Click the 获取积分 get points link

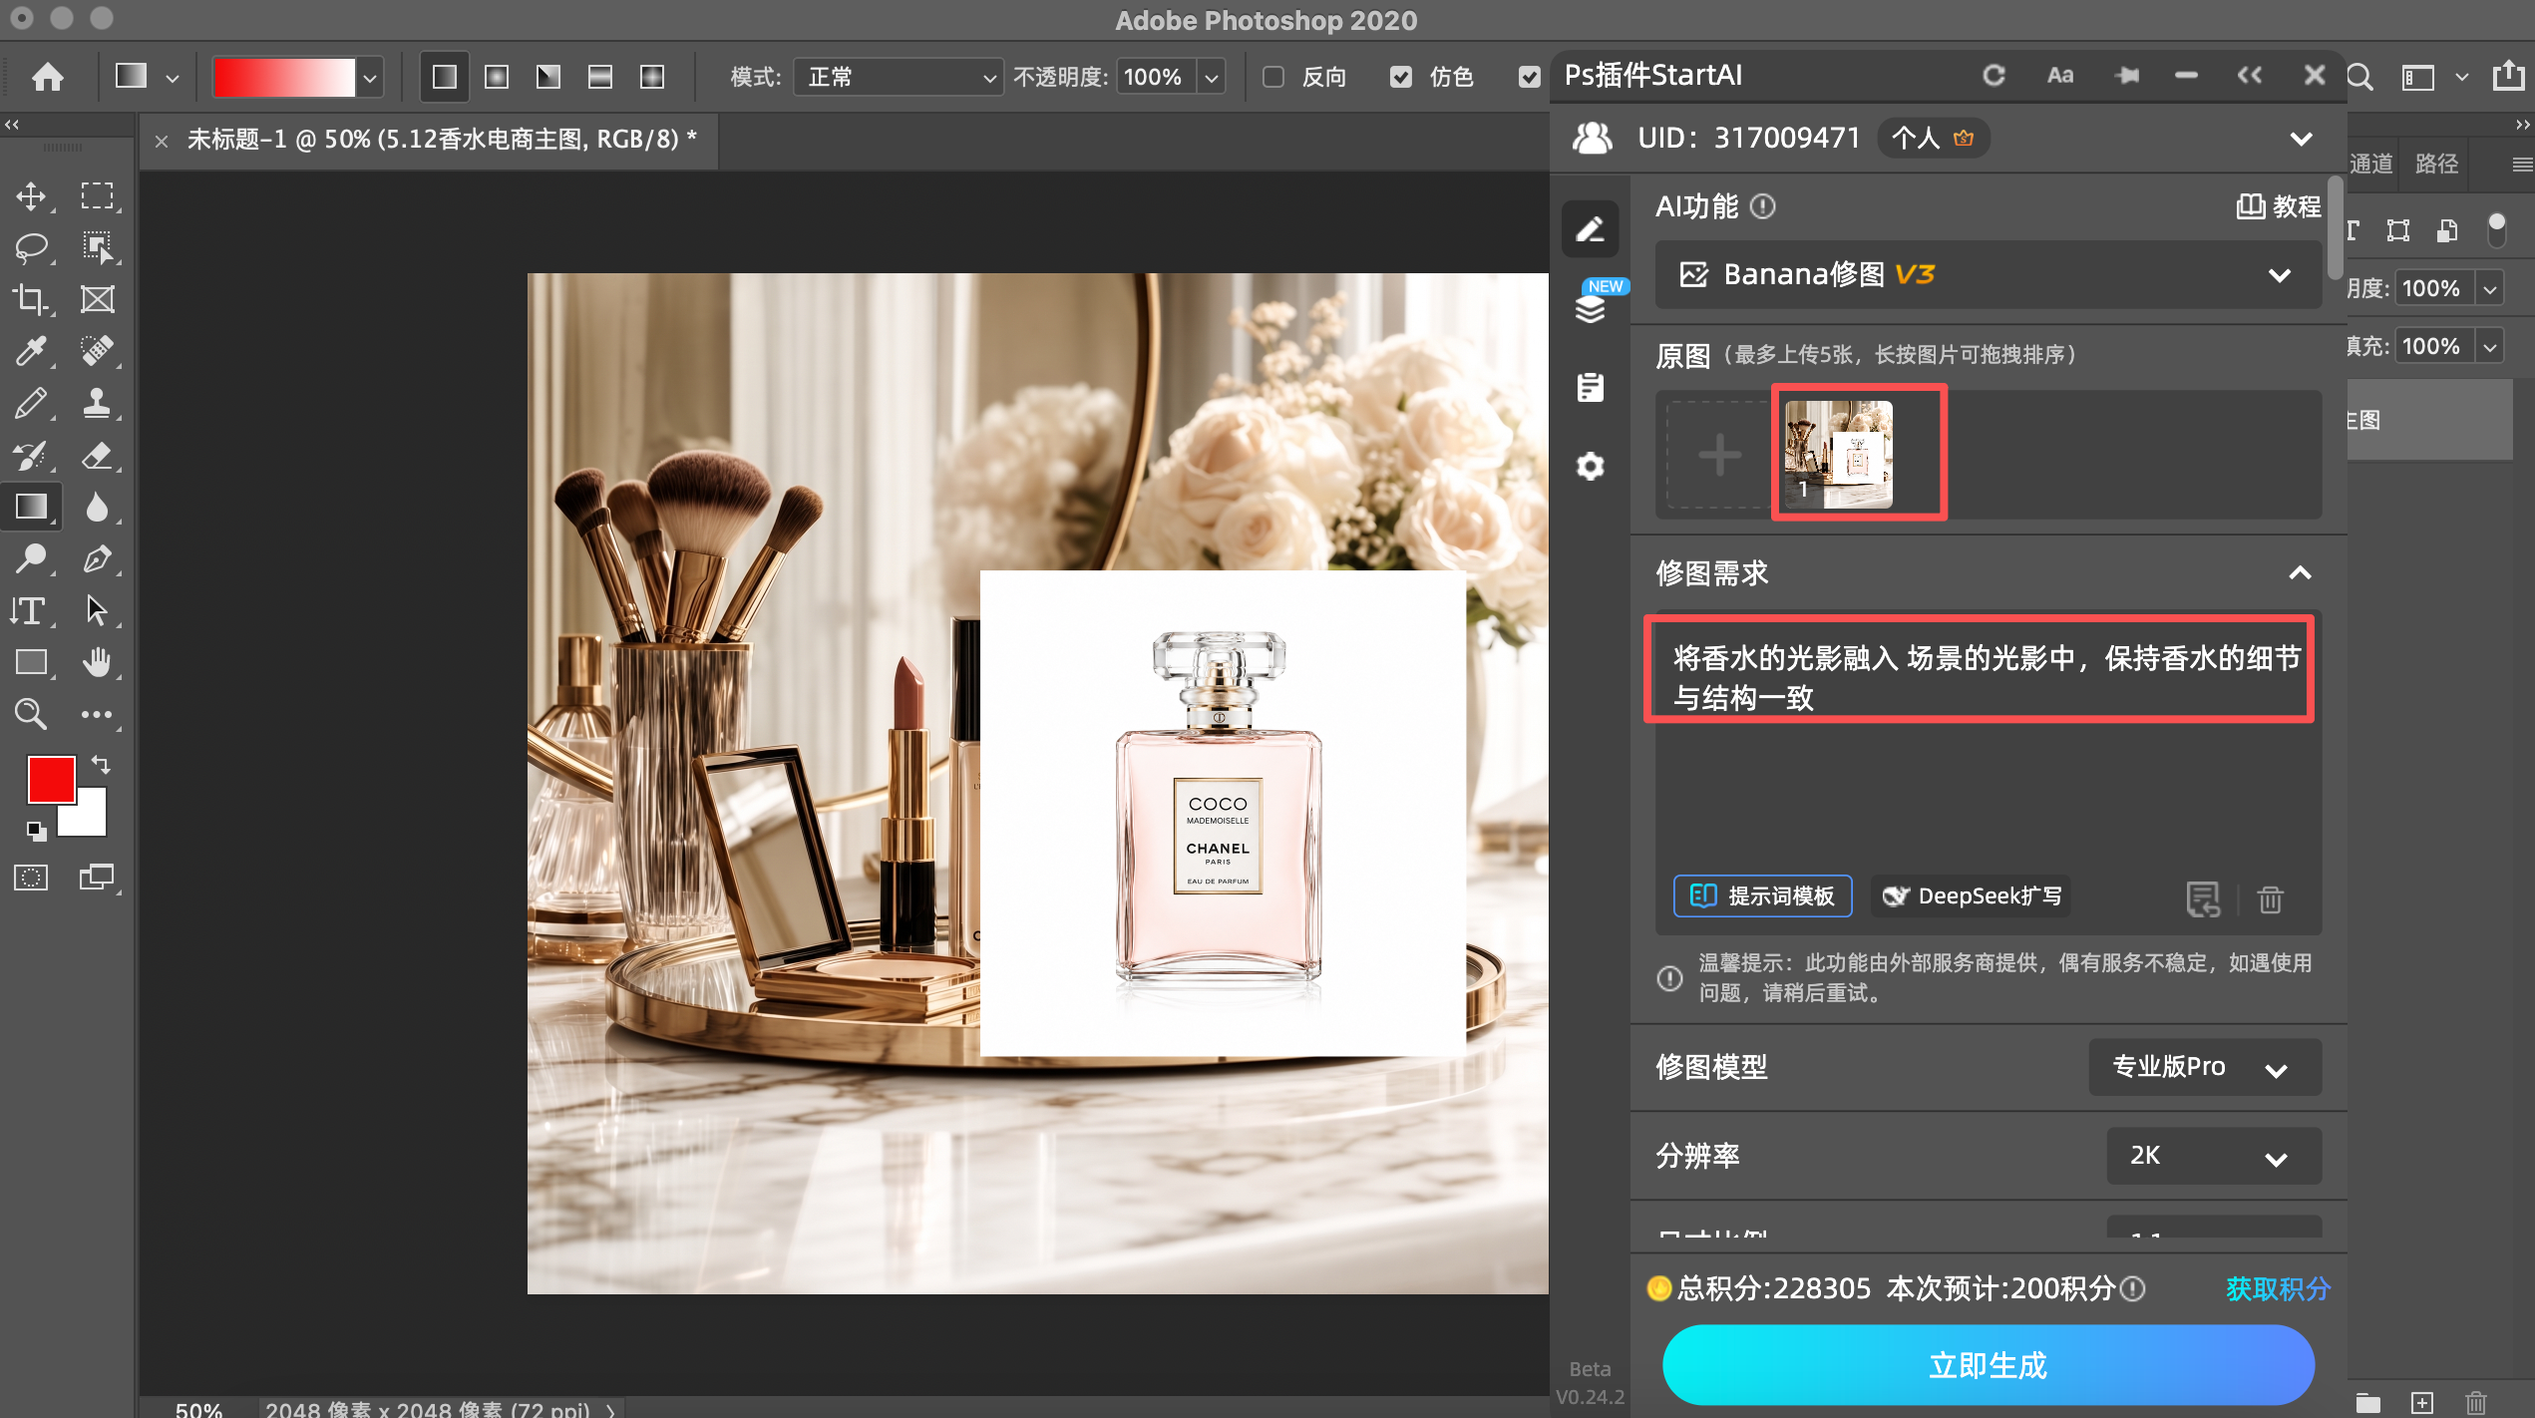[x=2278, y=1289]
